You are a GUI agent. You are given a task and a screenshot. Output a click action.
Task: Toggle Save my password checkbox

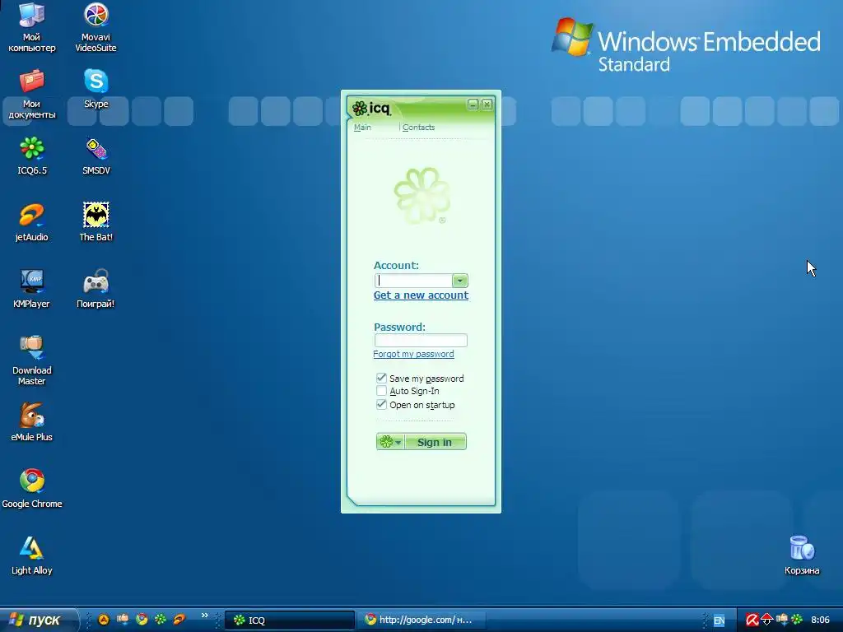point(381,378)
